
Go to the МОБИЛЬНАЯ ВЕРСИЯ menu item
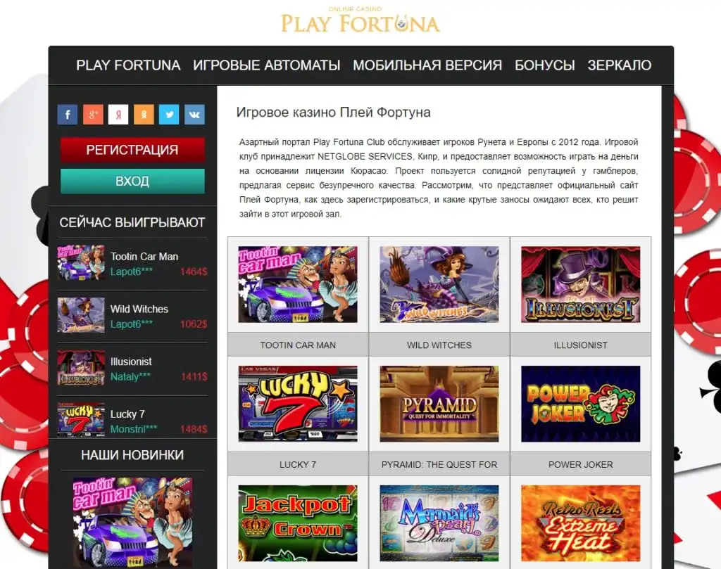click(x=427, y=65)
